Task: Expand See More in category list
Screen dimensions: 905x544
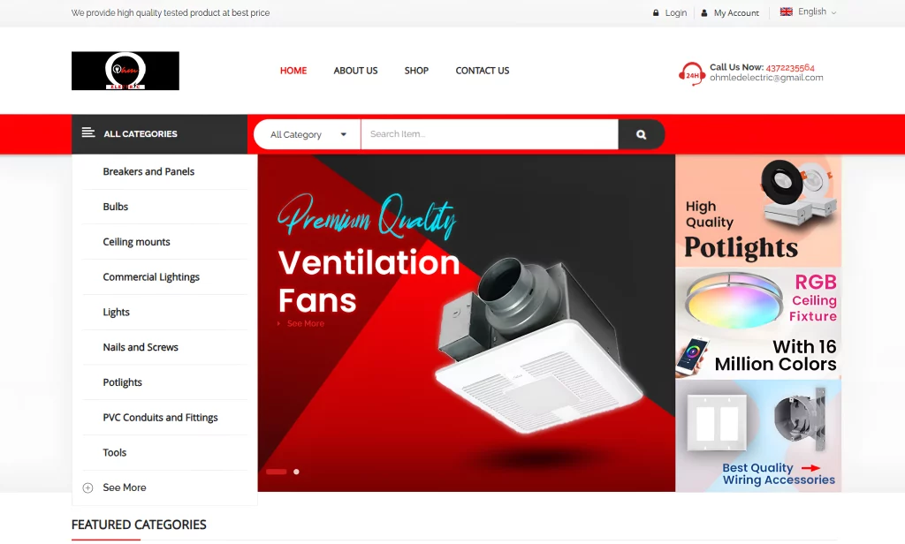Action: [125, 487]
